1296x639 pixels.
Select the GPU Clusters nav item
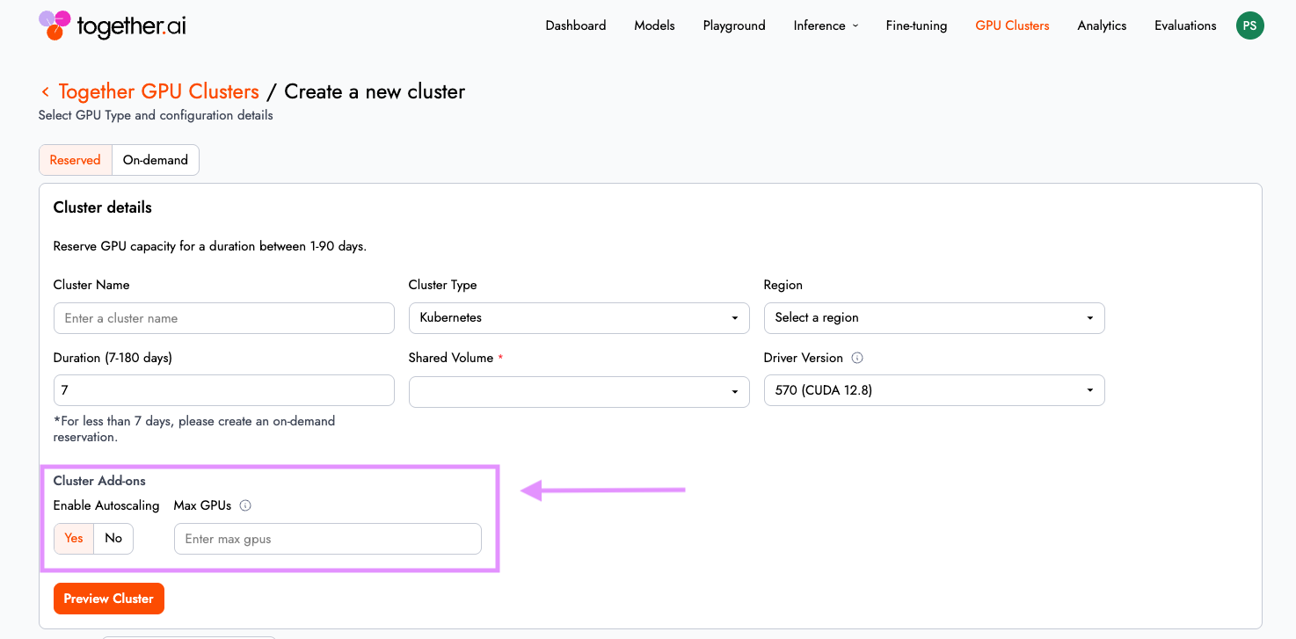(1012, 25)
